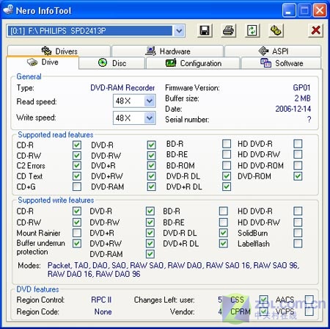Switch to the Configuration tab
Viewport: 330px width, 329px height.
pyautogui.click(x=193, y=63)
